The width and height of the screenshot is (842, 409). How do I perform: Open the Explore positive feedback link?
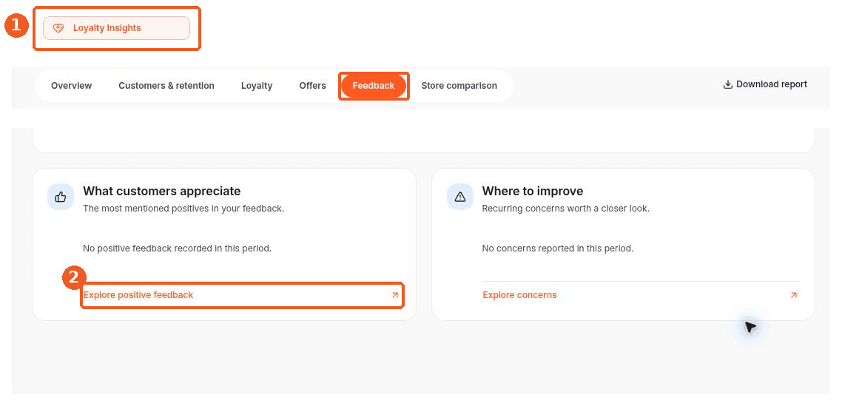pos(242,295)
